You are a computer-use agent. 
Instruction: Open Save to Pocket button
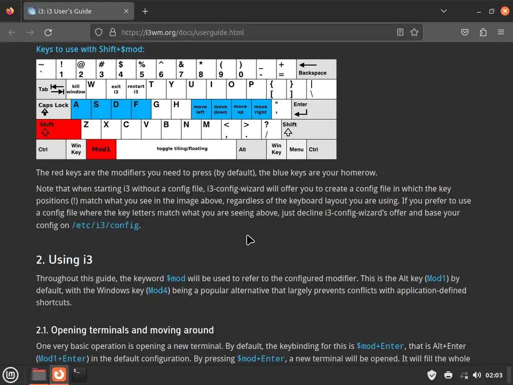tap(464, 33)
